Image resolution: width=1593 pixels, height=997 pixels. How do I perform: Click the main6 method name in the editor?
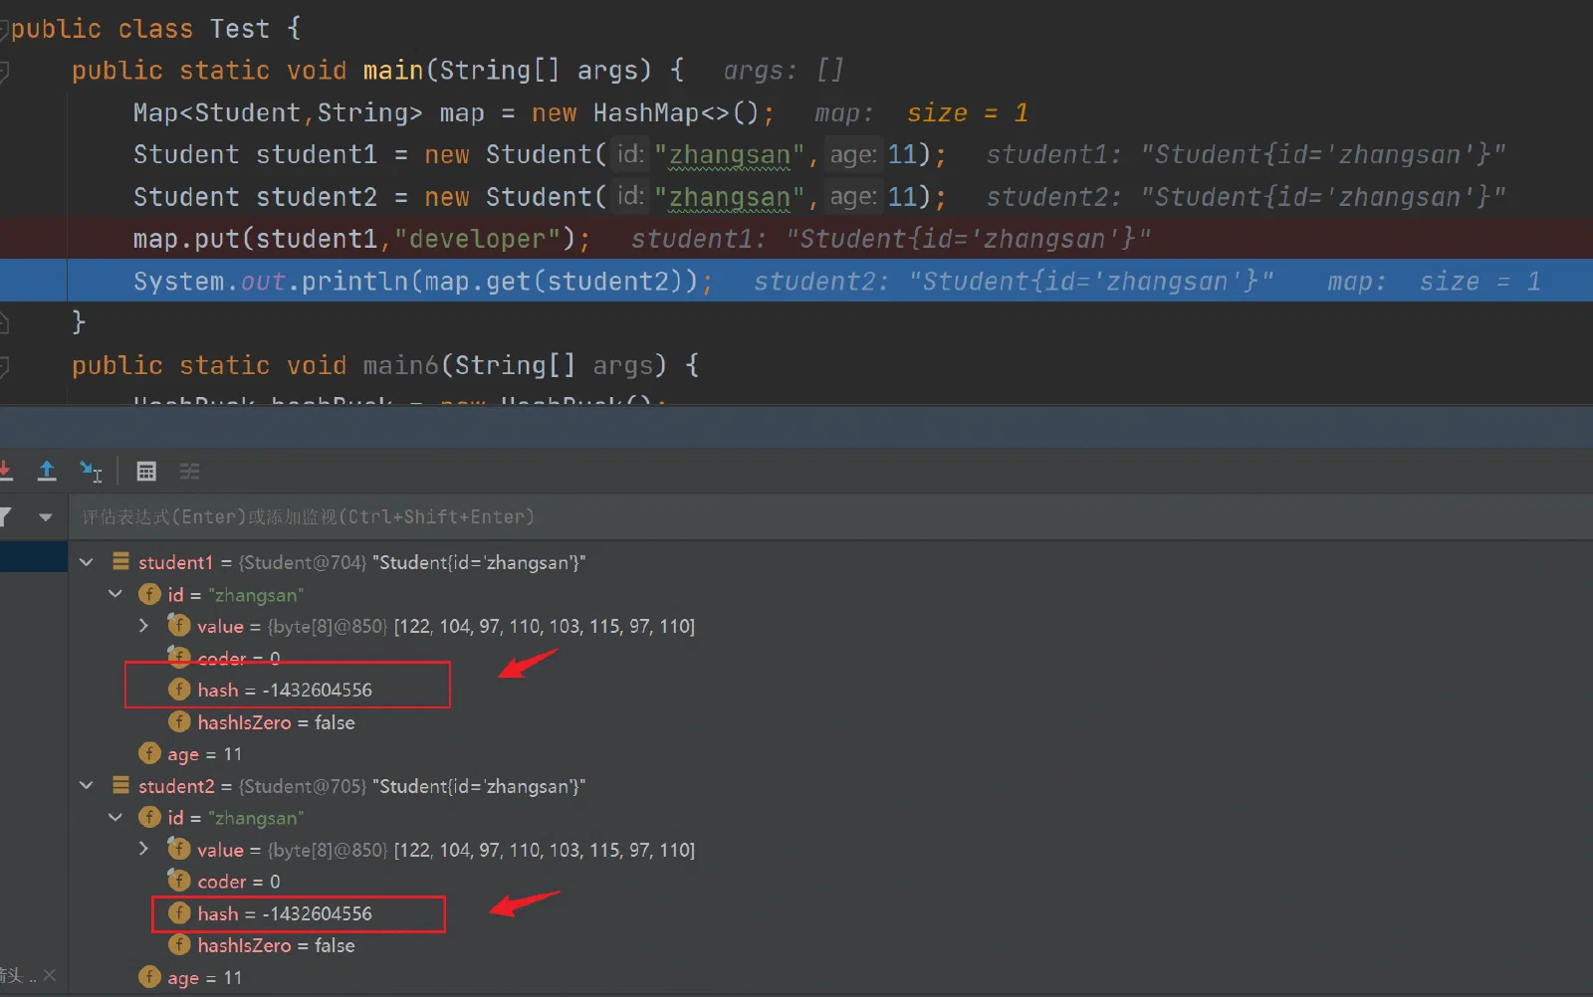tap(400, 365)
